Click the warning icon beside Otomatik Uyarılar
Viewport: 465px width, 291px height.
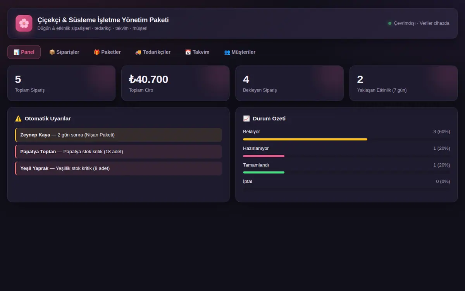18,119
